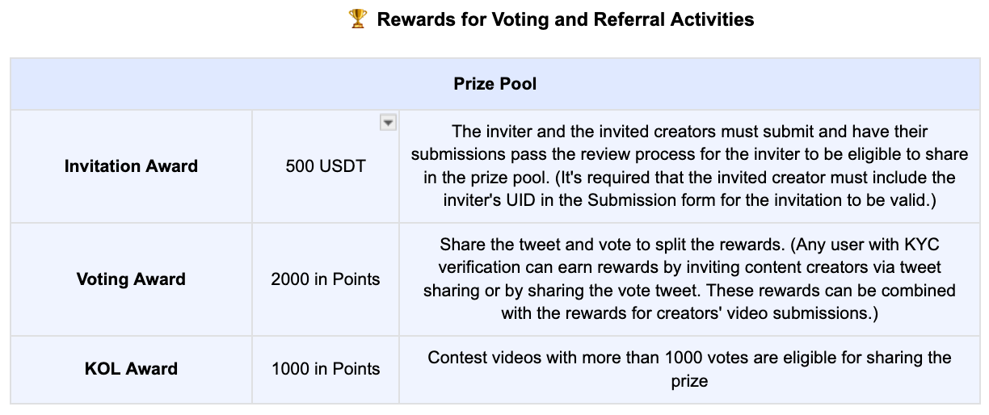Click the line beginning 'in the prize pool'
989x415 pixels.
click(689, 177)
